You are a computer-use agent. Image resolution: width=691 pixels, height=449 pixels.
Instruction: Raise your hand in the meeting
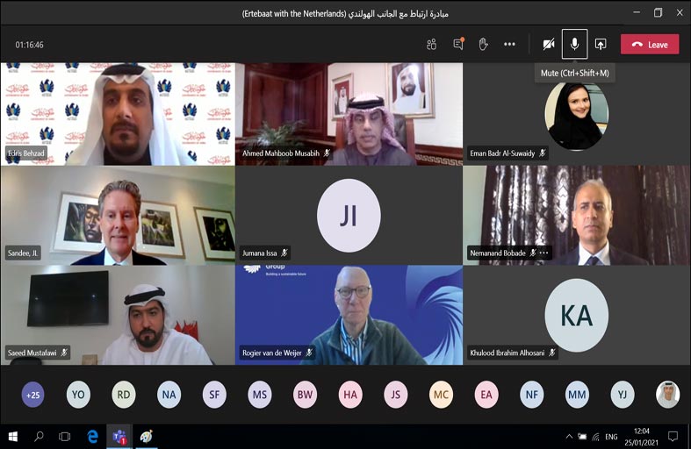point(483,44)
